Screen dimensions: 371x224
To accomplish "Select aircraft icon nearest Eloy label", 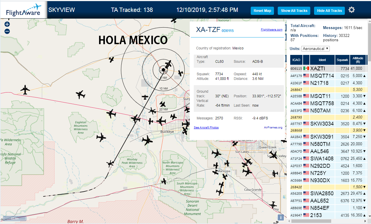I will [273, 205].
